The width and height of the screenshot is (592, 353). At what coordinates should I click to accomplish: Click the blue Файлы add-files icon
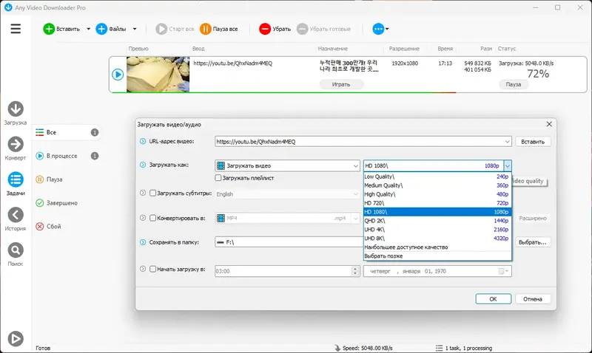pos(101,29)
